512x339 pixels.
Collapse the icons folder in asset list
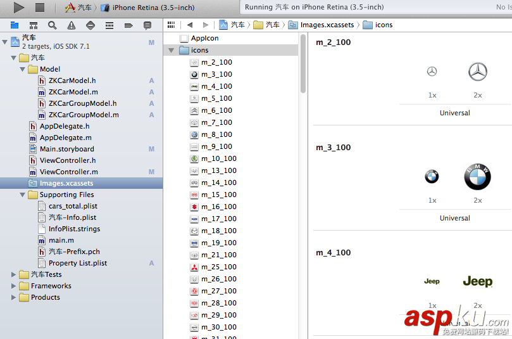pyautogui.click(x=171, y=50)
